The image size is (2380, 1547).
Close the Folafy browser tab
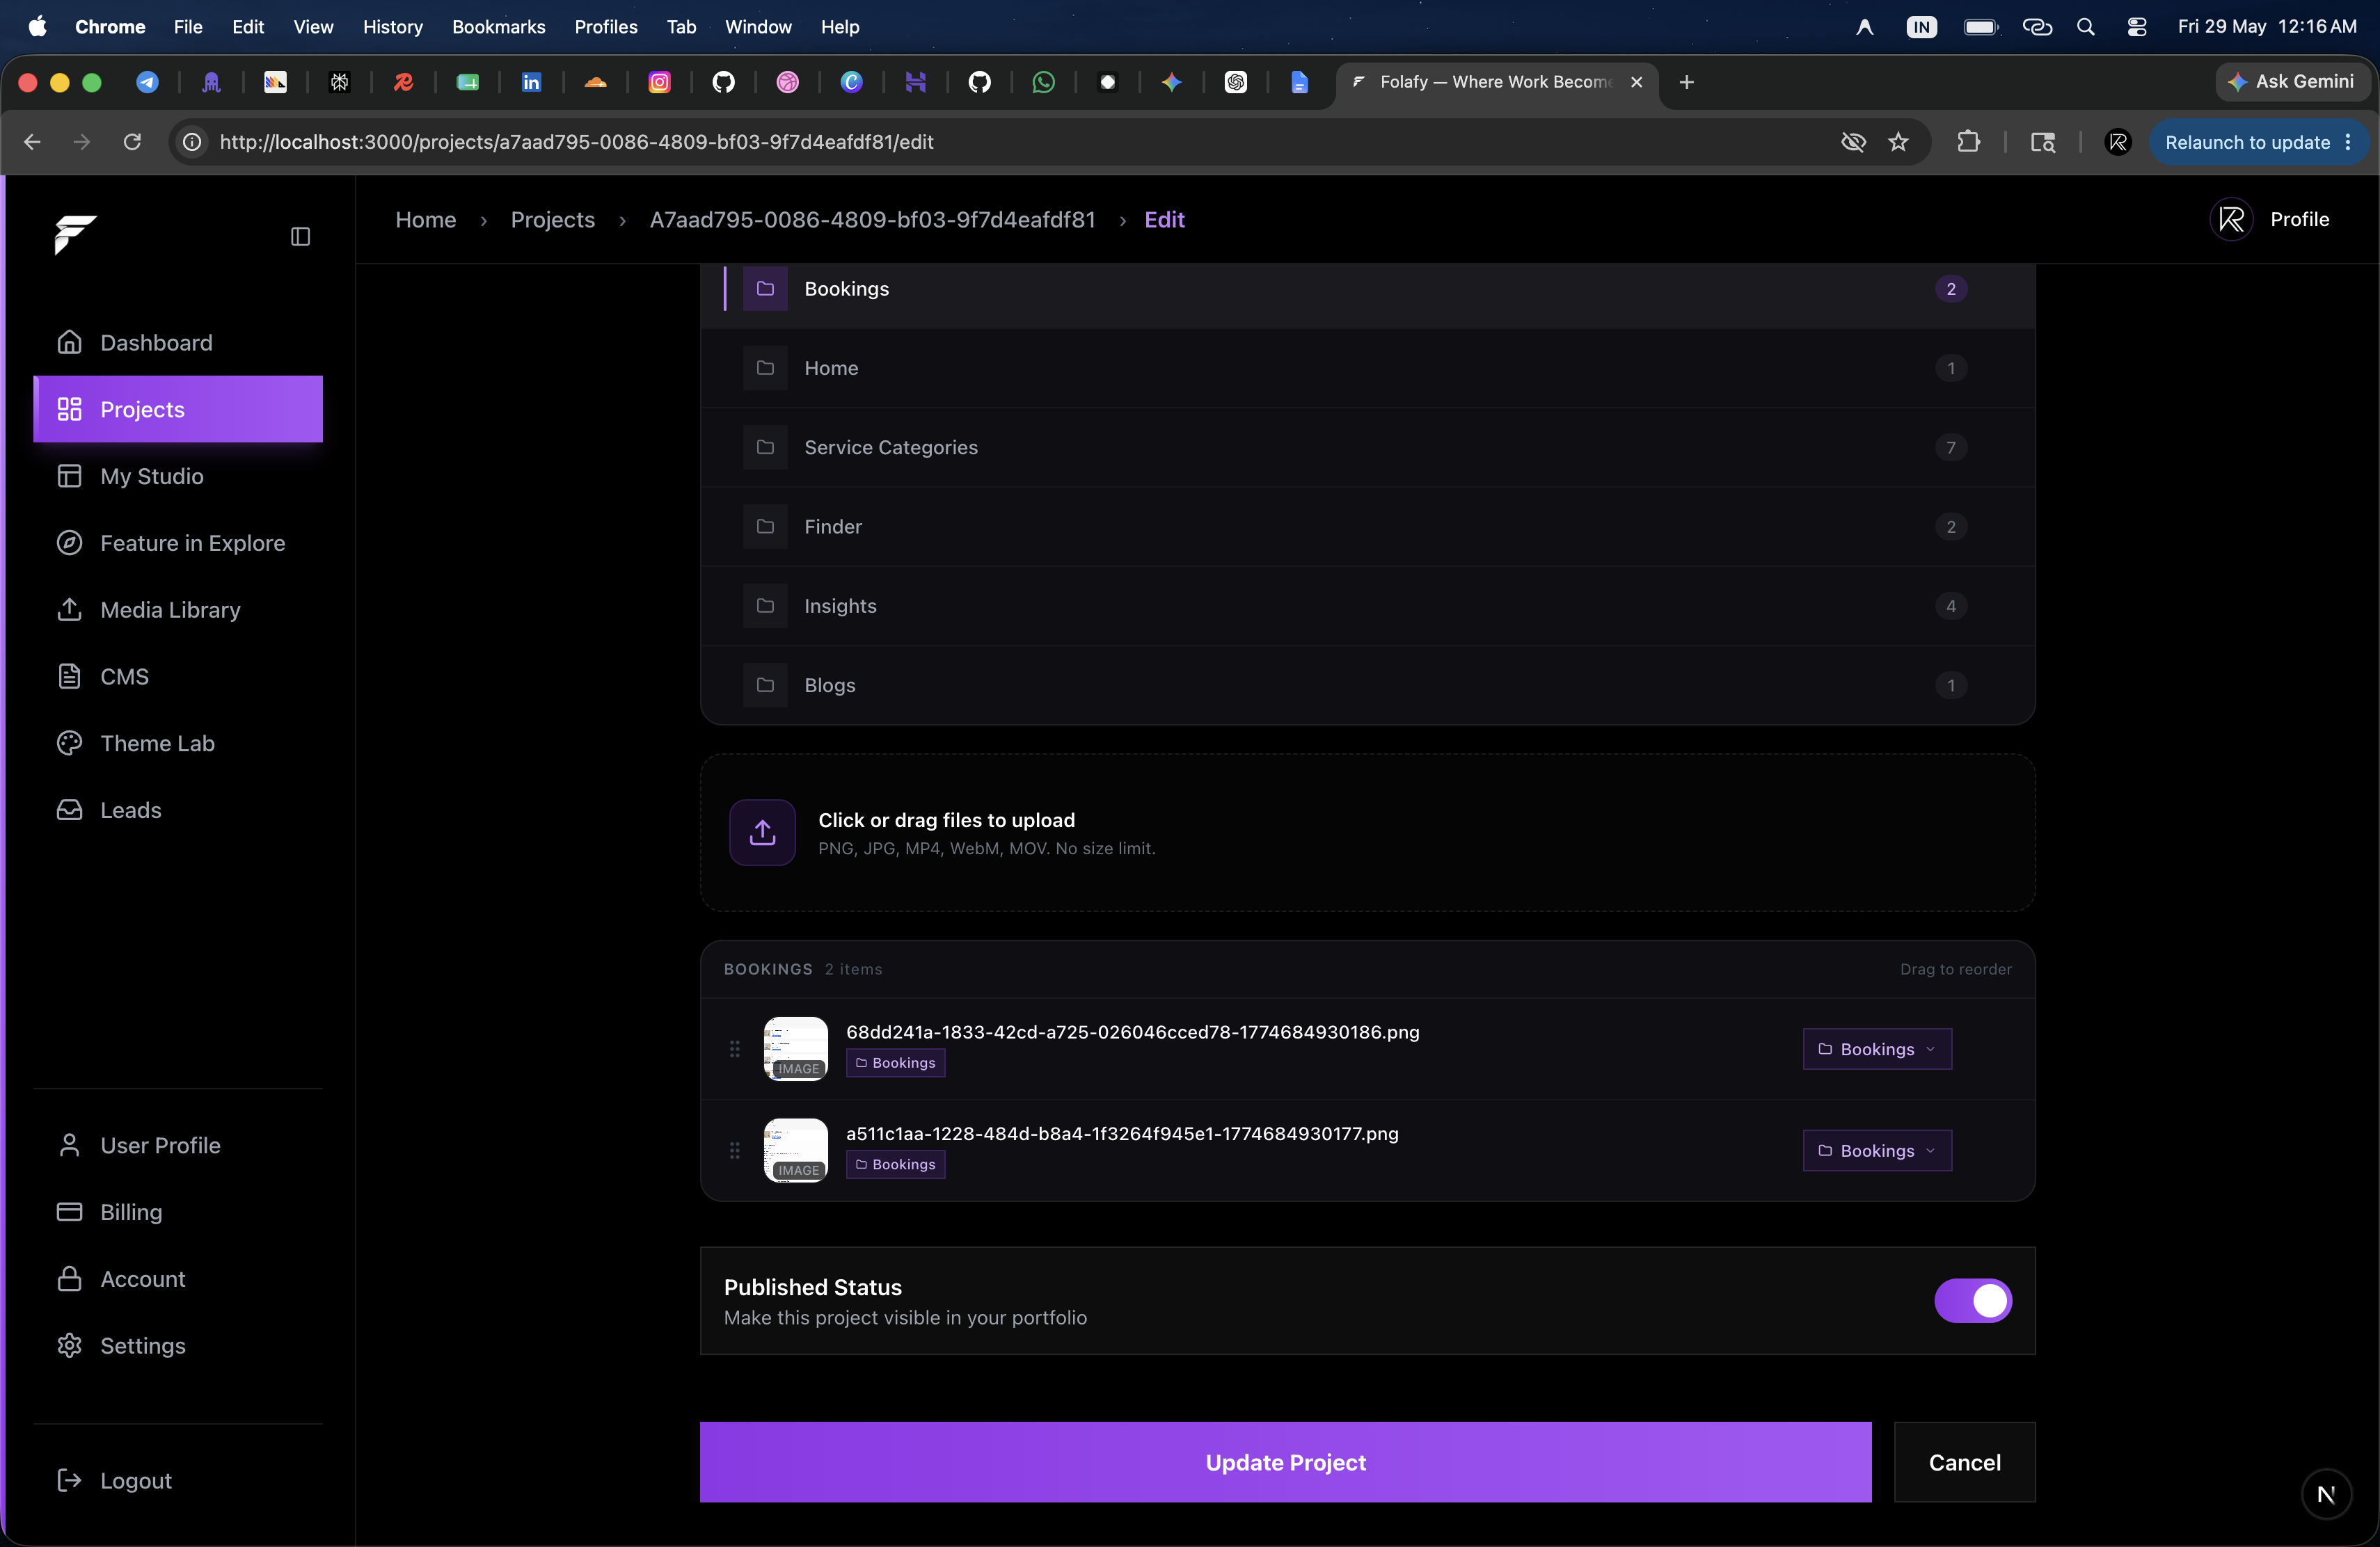(1636, 82)
